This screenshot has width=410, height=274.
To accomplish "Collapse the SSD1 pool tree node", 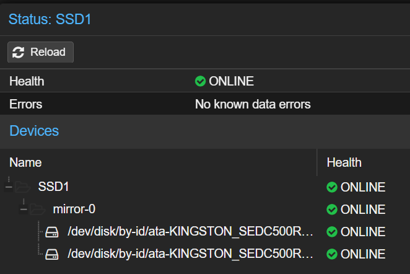I will pos(9,187).
